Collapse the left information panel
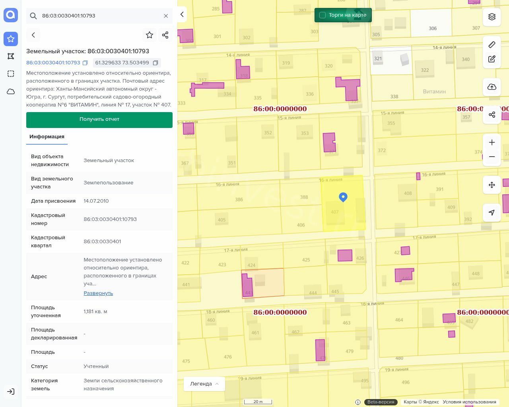Image resolution: width=509 pixels, height=407 pixels. pos(182,14)
